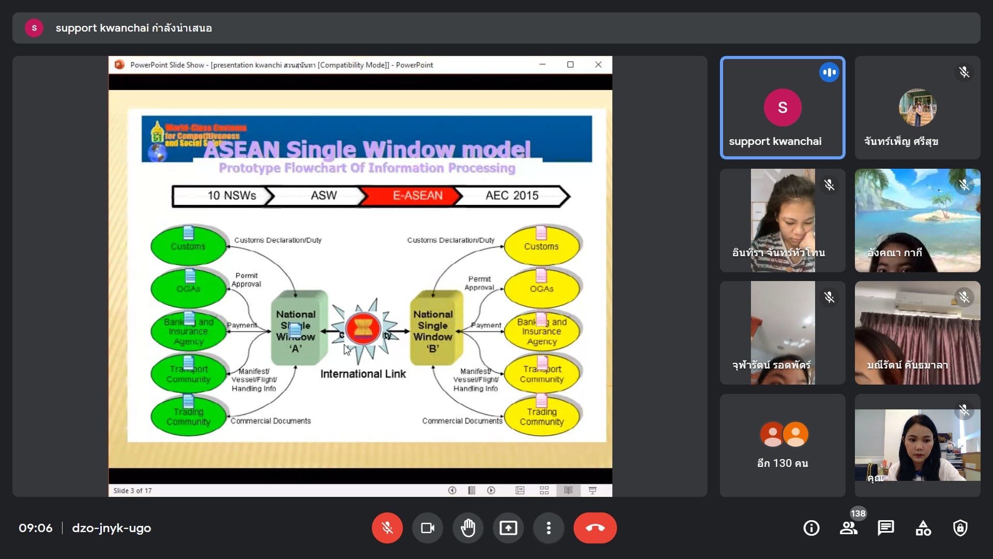Open the 130 more participants tile
The width and height of the screenshot is (993, 559).
point(782,445)
